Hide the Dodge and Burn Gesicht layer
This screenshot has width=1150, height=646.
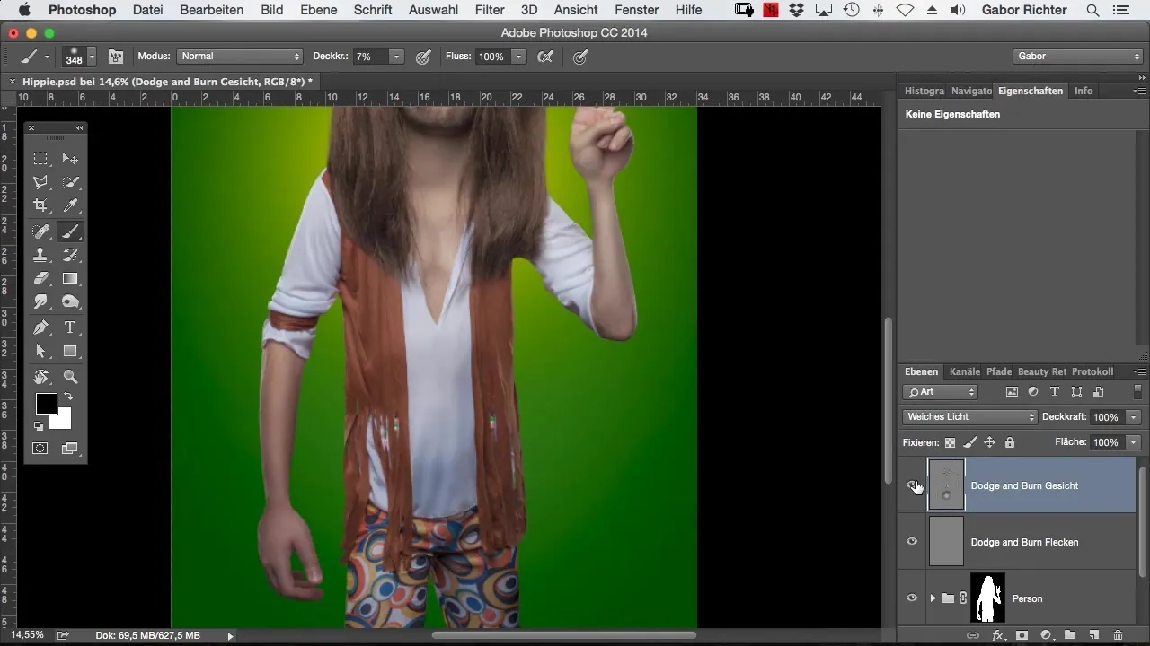click(x=912, y=485)
